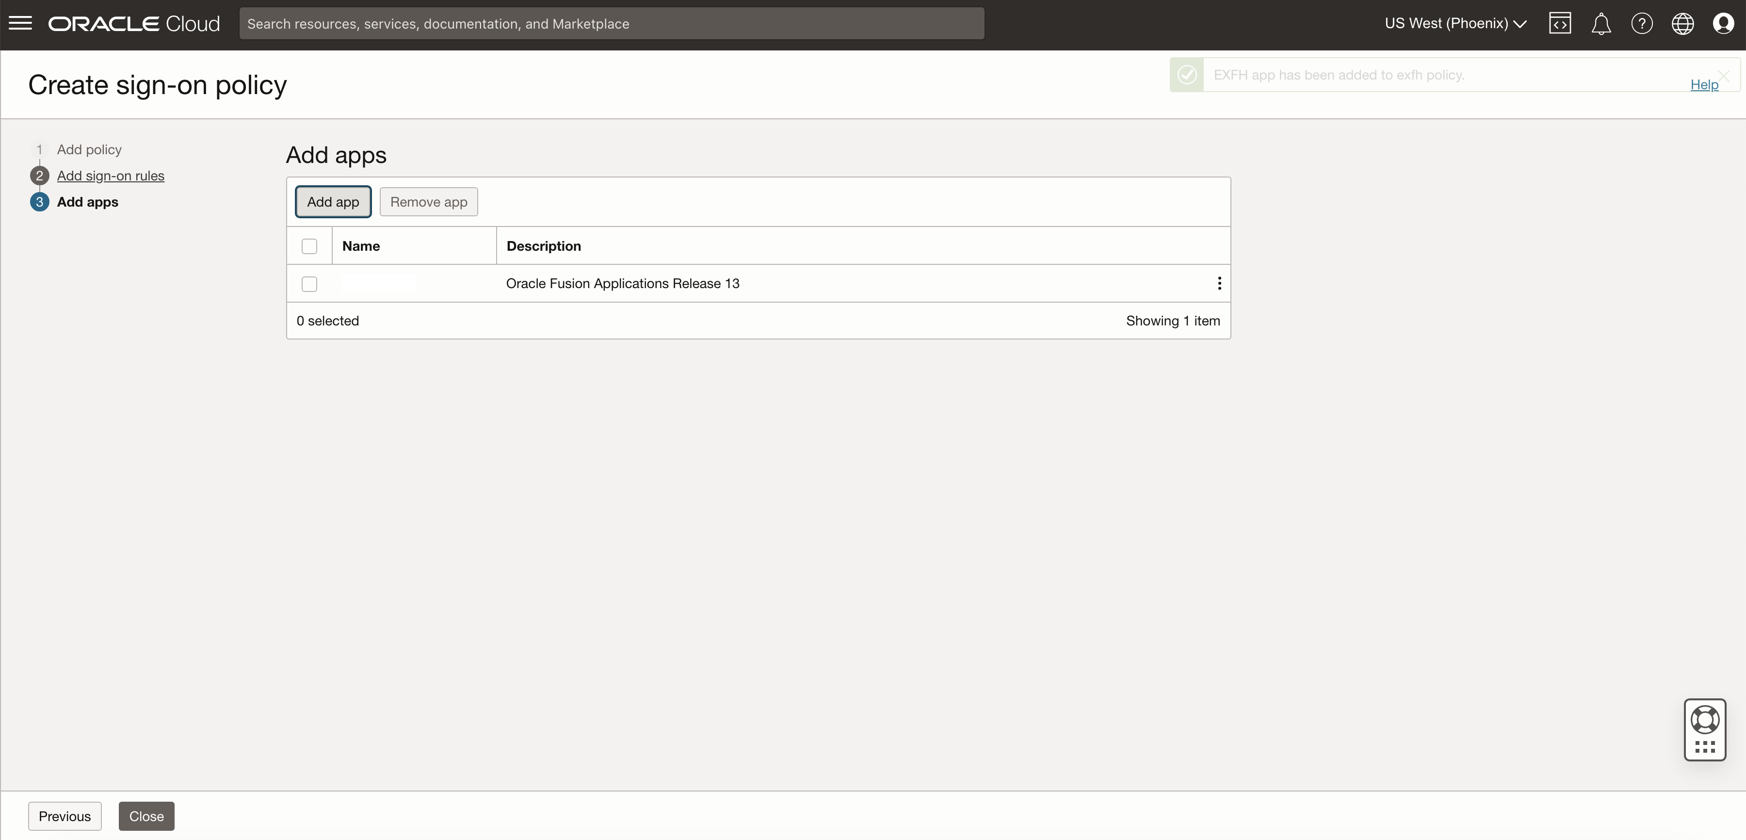Open the row actions three-dot menu

tap(1219, 283)
